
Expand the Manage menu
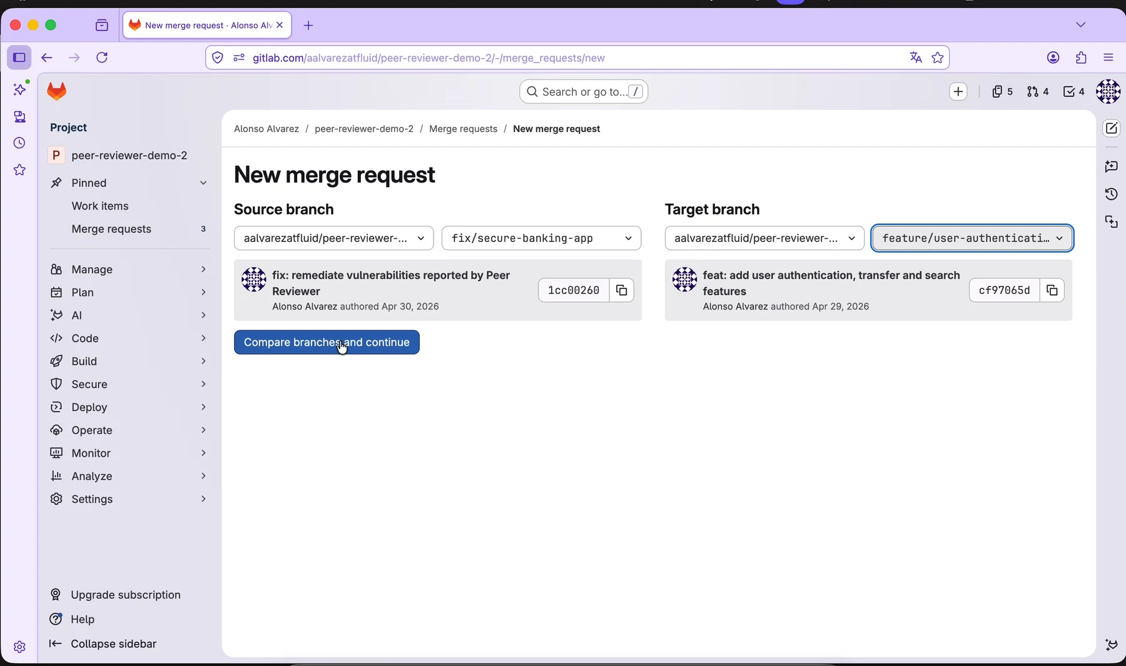128,270
